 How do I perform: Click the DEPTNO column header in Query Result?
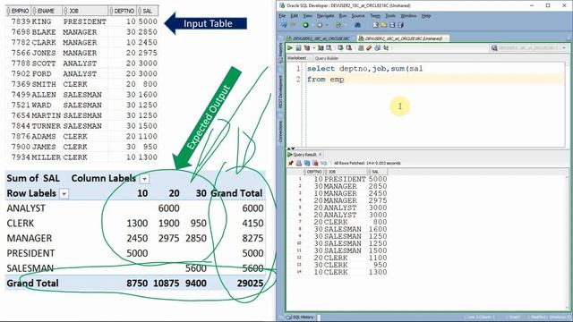coord(314,172)
